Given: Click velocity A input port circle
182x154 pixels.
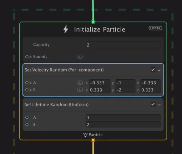Looking at the screenshot, I should (x=27, y=83).
